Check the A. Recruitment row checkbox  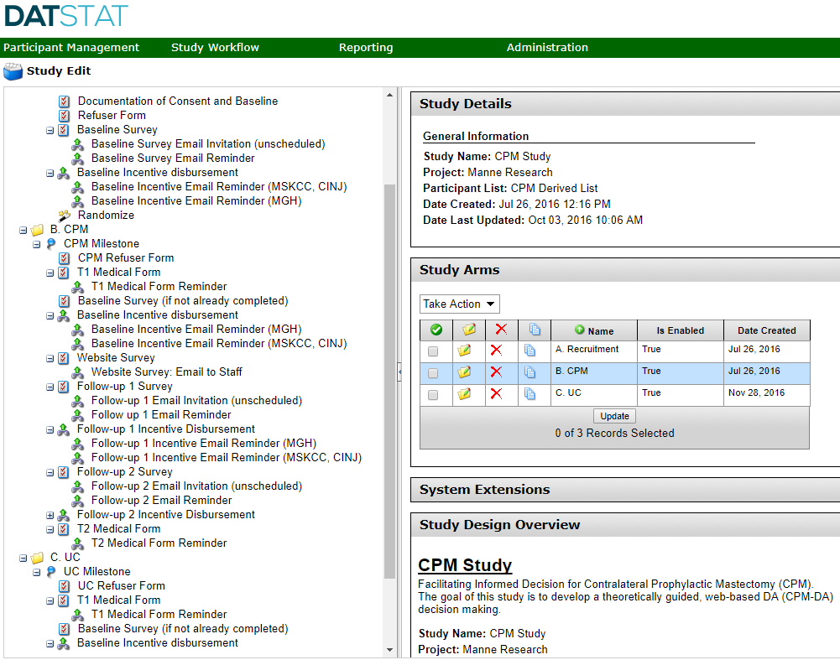[x=433, y=351]
